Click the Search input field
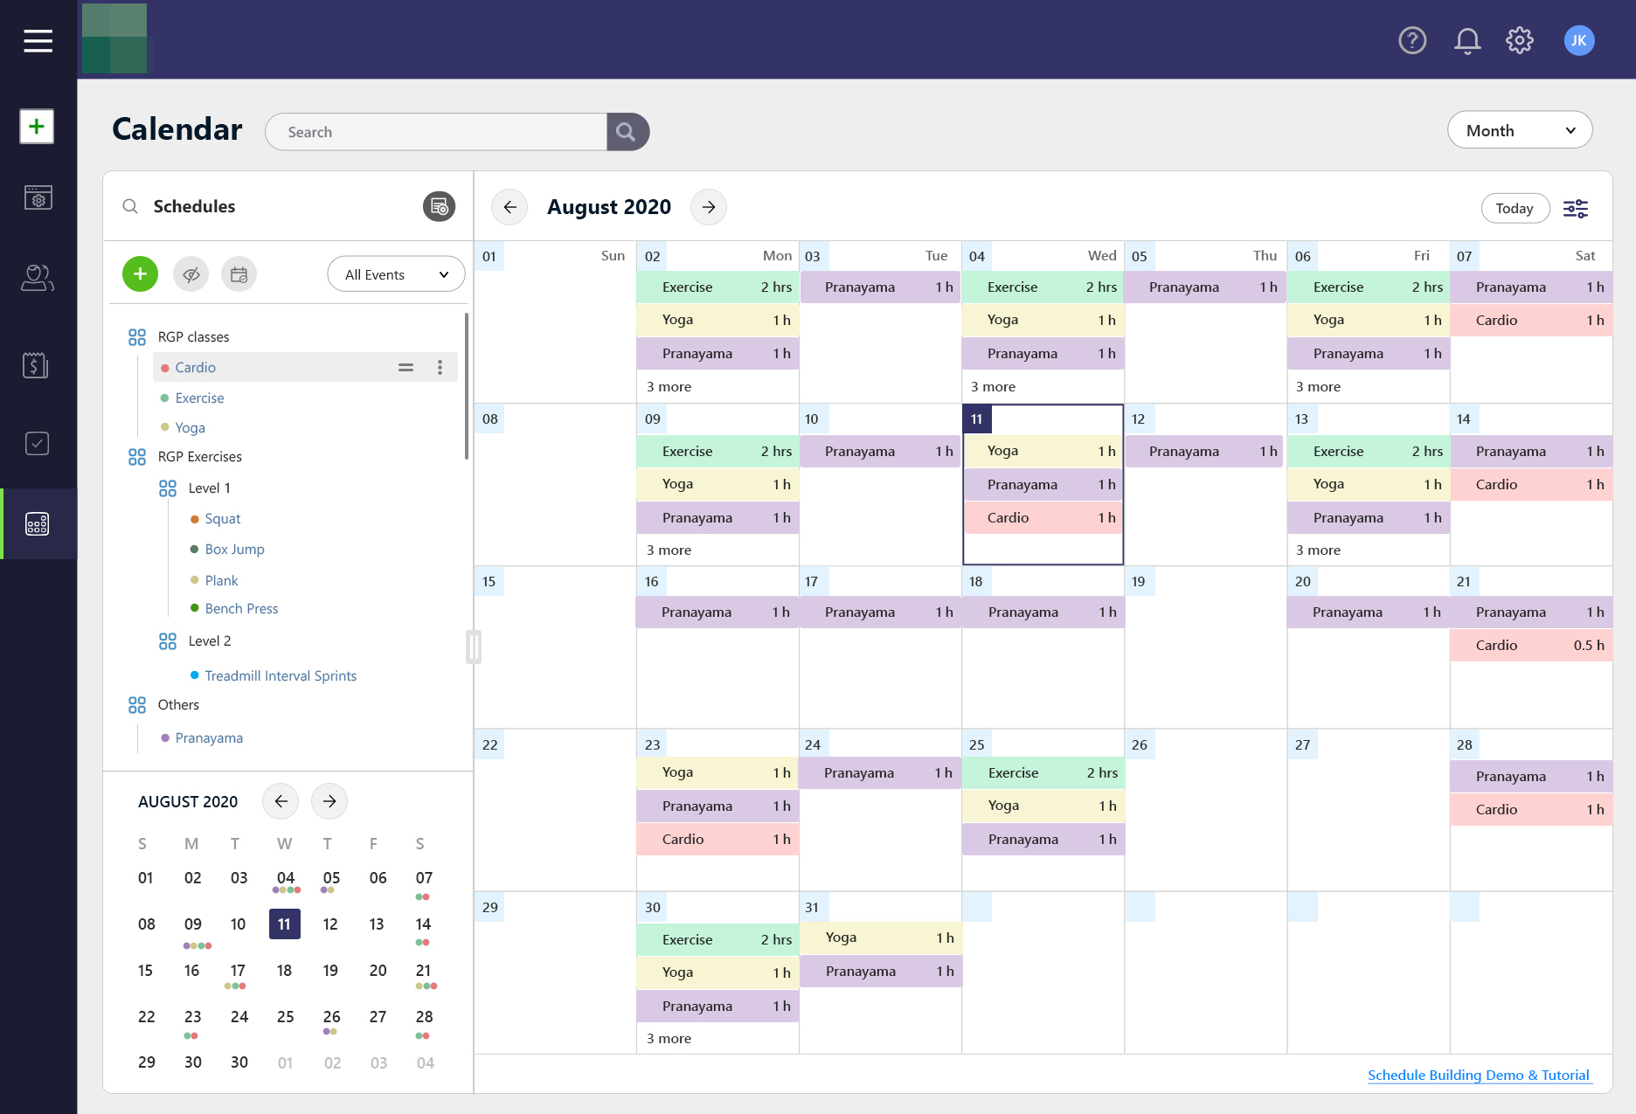The width and height of the screenshot is (1636, 1114). 436,132
